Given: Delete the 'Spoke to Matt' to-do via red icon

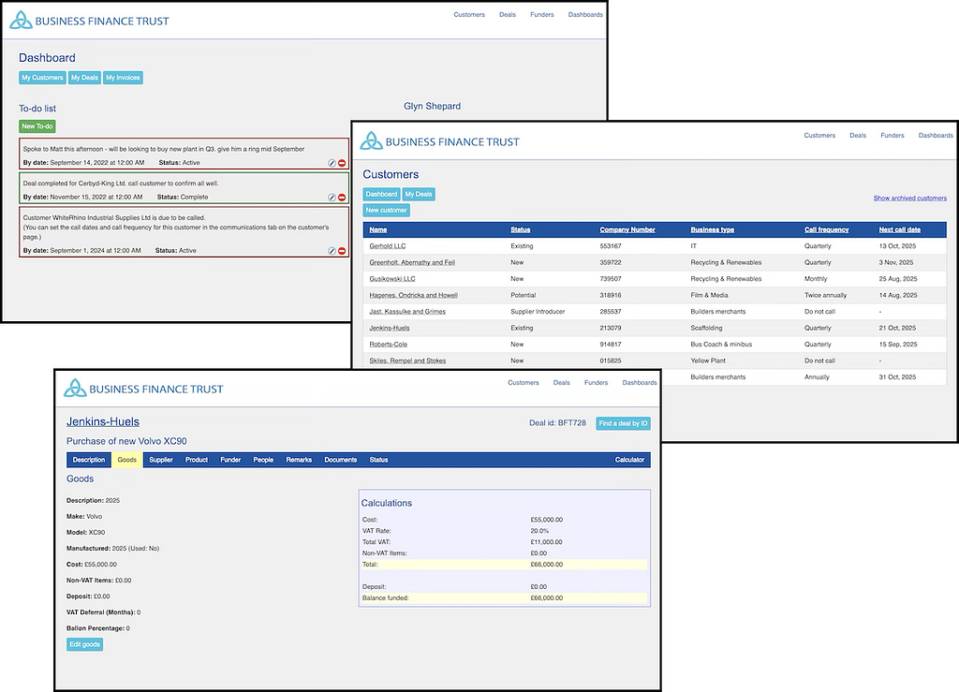Looking at the screenshot, I should tap(342, 163).
